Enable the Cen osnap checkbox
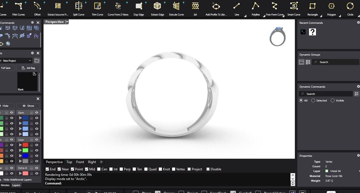 pyautogui.click(x=99, y=169)
